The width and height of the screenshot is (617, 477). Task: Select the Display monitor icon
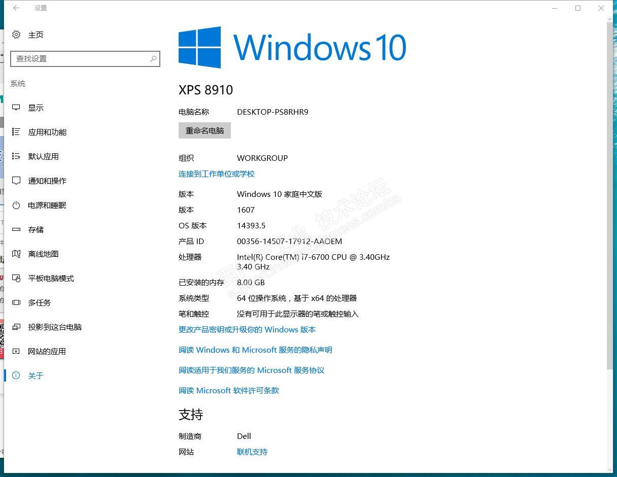click(x=16, y=108)
